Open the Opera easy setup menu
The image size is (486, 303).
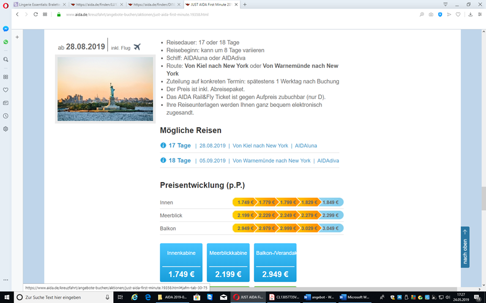click(480, 15)
